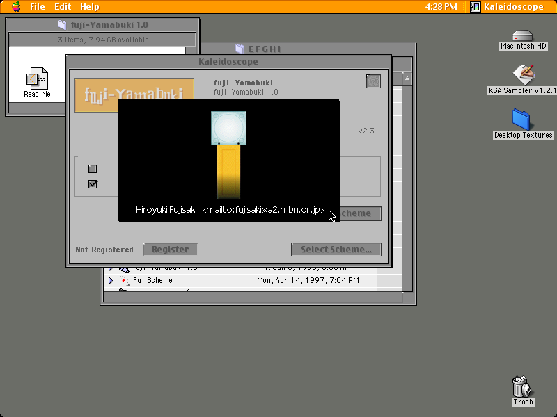Click the bold fuji-Yamabuki scheme name

click(243, 83)
